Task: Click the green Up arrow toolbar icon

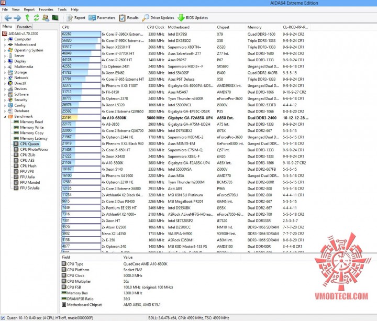Action: point(27,18)
